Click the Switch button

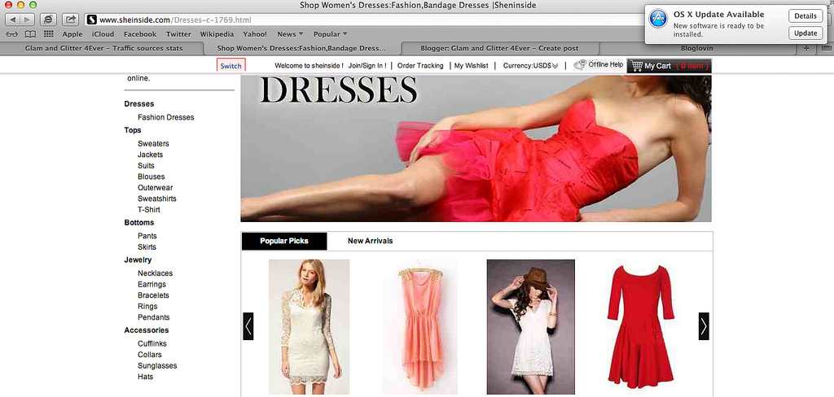230,66
